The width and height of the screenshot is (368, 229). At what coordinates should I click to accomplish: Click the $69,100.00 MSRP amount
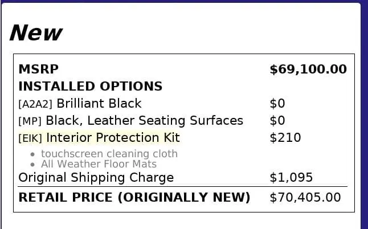pyautogui.click(x=308, y=69)
